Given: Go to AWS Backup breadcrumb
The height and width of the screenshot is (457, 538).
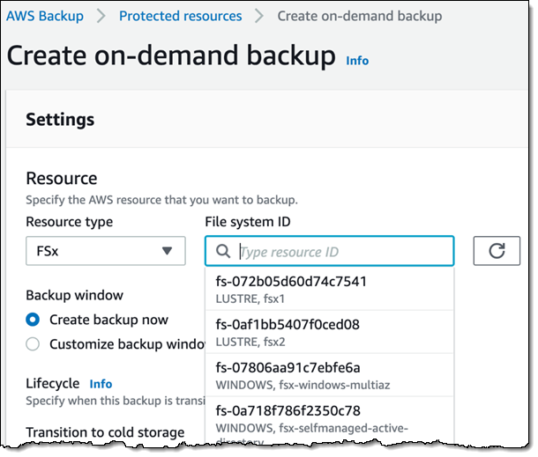Looking at the screenshot, I should pyautogui.click(x=46, y=16).
